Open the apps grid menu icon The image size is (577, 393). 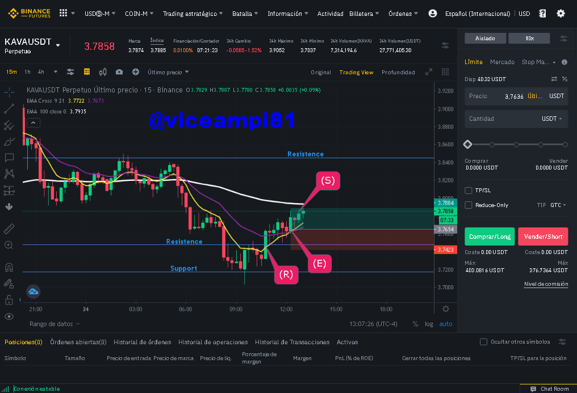(63, 13)
